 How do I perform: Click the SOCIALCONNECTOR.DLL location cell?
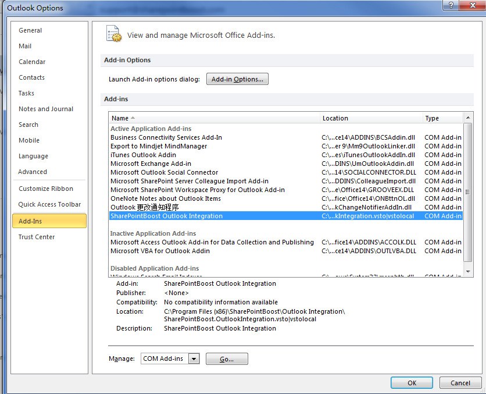[369, 172]
